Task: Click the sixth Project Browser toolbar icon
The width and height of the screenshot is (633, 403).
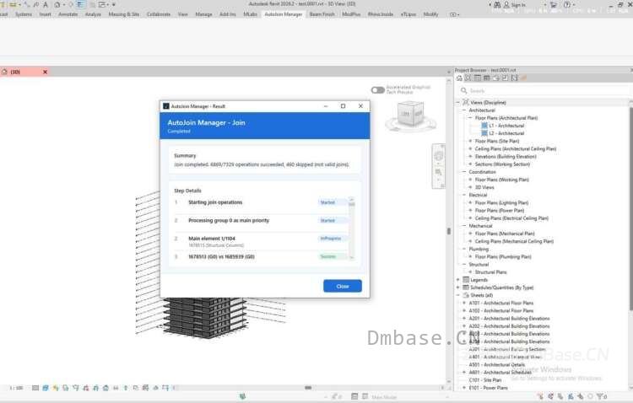Action: coord(505,78)
